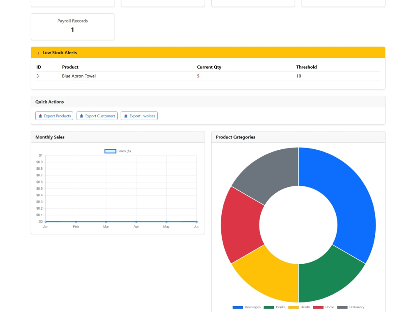Toggle Beverages legend swatch in the chart
The height and width of the screenshot is (312, 416).
click(x=238, y=307)
